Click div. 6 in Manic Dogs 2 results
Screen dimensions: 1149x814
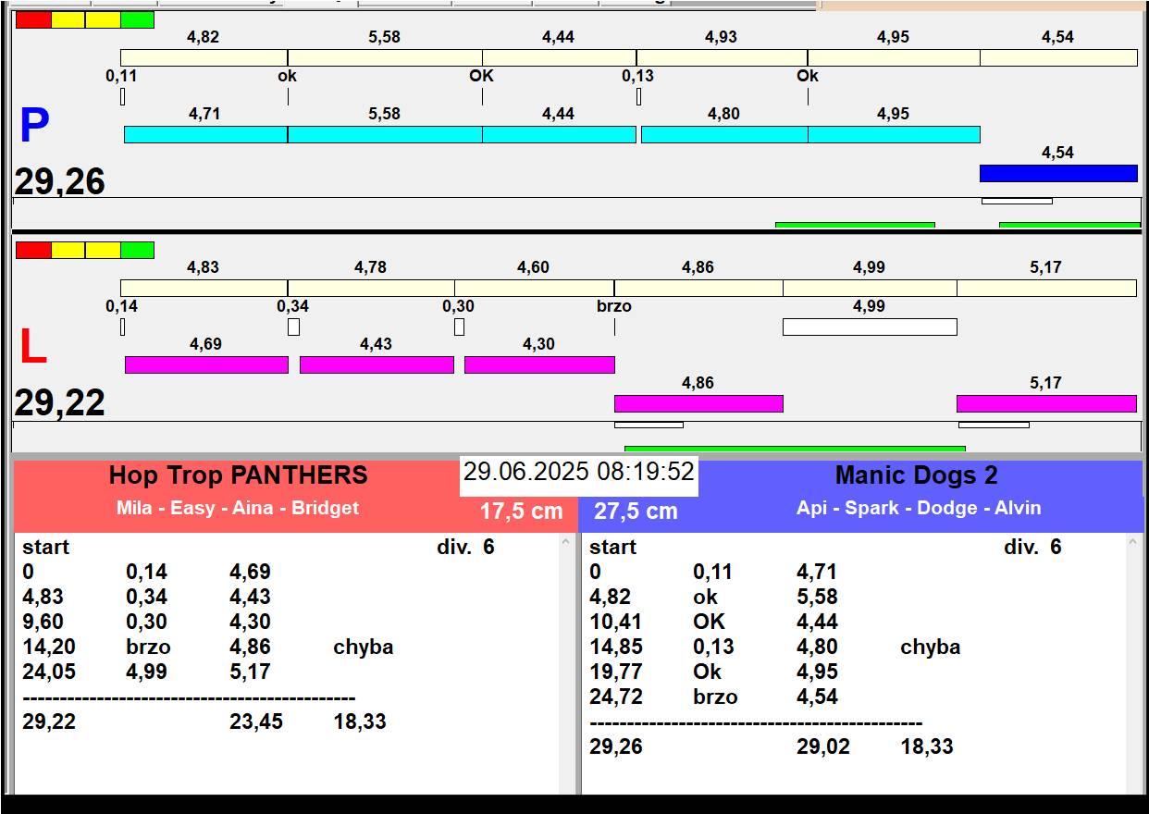point(1032,547)
